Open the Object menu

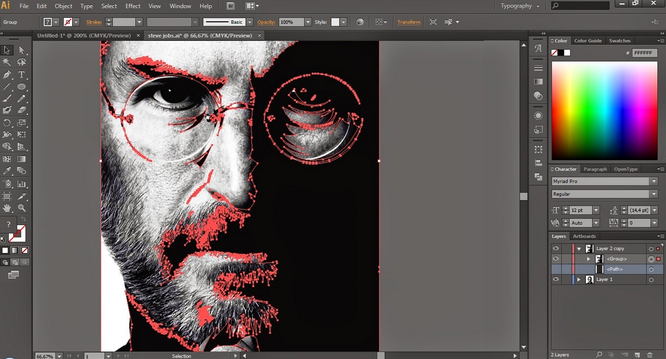[x=63, y=6]
